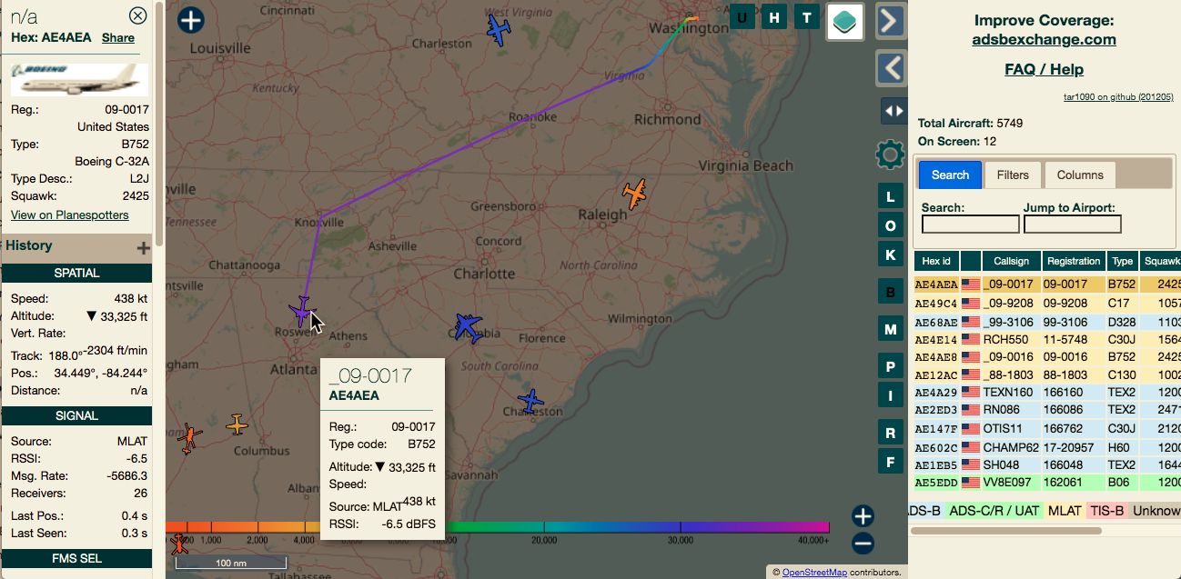Open tar1090 on github link

pos(1118,96)
